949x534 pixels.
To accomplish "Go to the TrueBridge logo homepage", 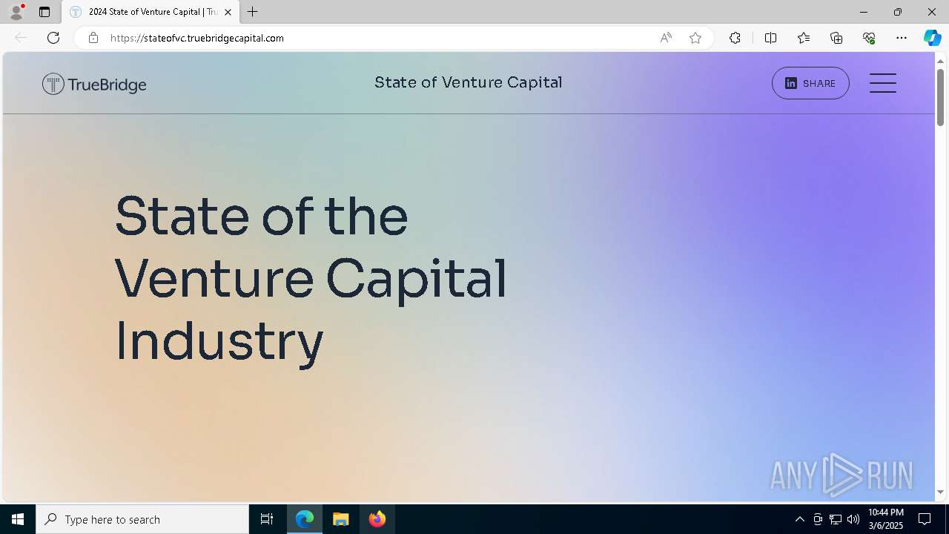I will click(94, 84).
